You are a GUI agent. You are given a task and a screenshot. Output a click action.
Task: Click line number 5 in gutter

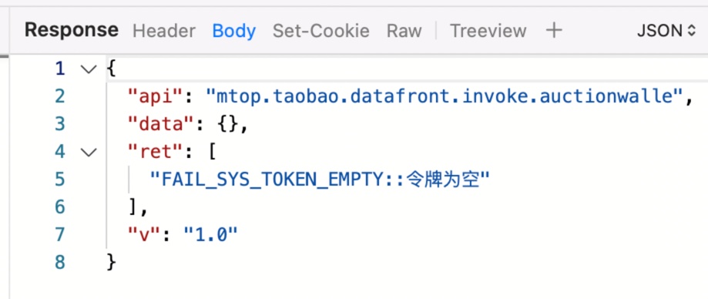click(60, 180)
